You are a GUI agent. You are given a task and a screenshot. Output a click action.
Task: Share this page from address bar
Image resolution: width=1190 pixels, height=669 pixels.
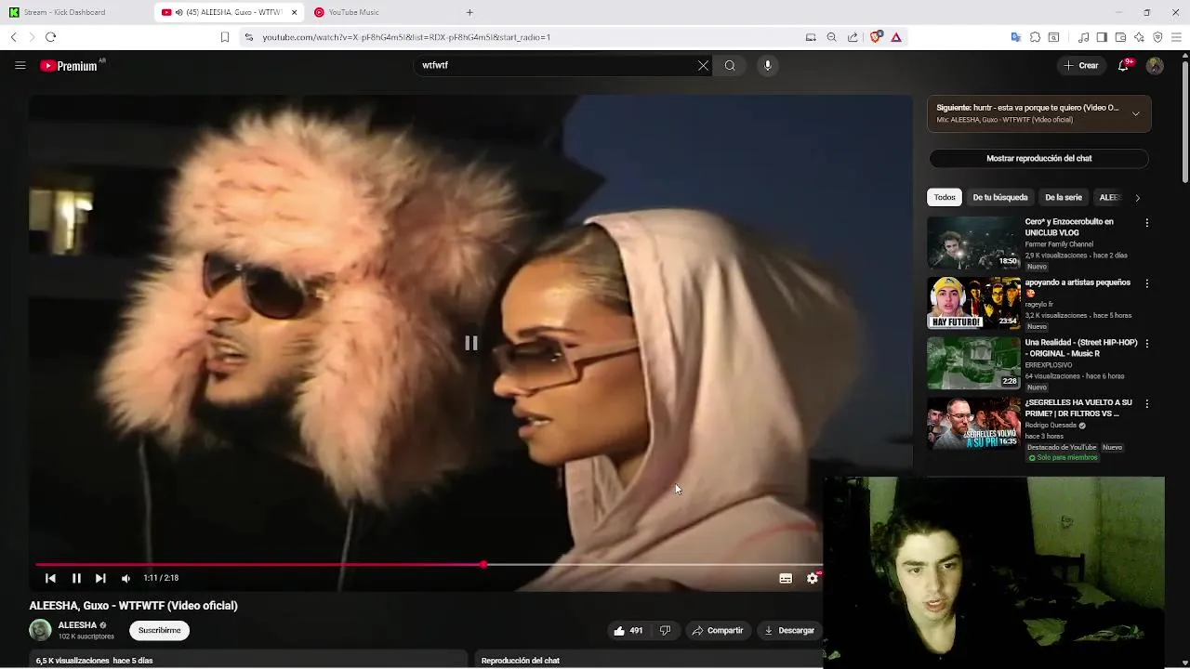click(853, 37)
